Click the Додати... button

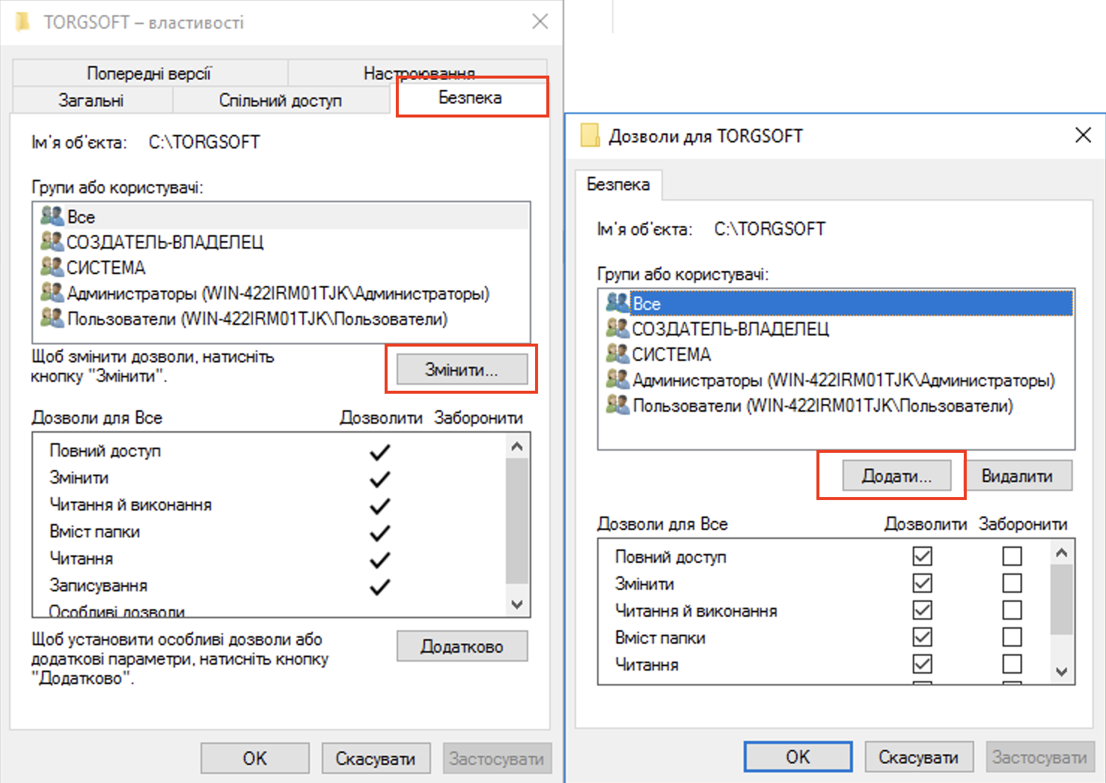click(896, 476)
